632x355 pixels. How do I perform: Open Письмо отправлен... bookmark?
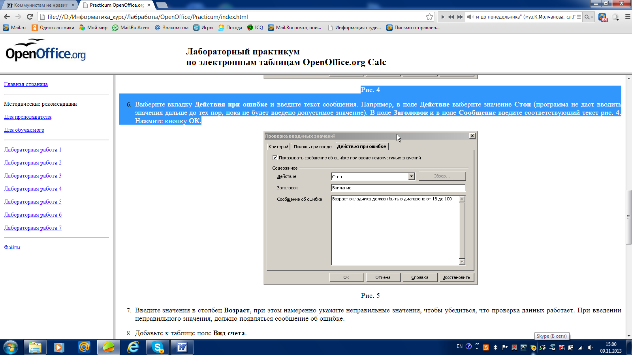(x=413, y=28)
